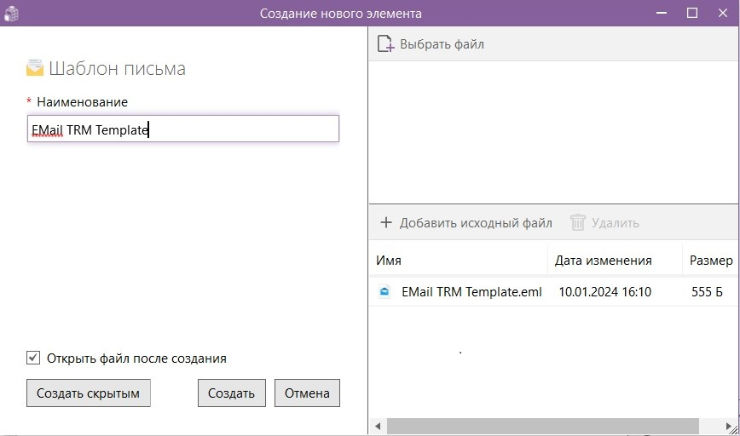Click the left arrow of the horizontal scrollbar

tap(377, 426)
